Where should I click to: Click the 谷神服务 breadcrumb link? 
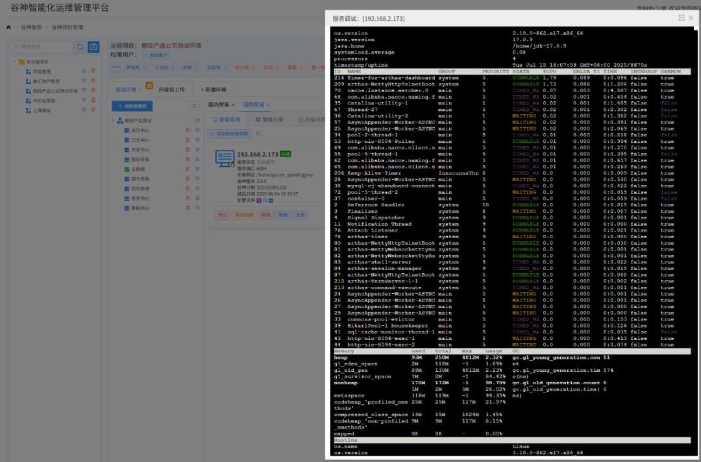31,27
